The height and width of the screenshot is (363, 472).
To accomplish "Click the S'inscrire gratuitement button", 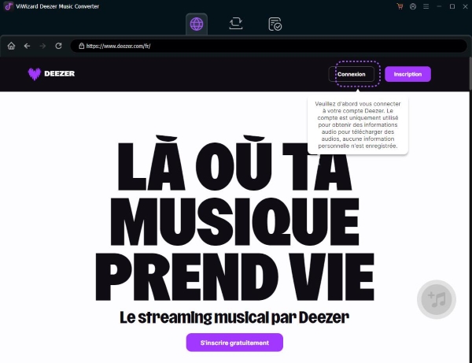I will (x=234, y=343).
